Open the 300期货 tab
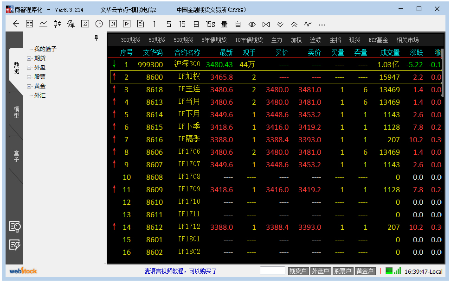This screenshot has width=451, height=283. (130, 40)
